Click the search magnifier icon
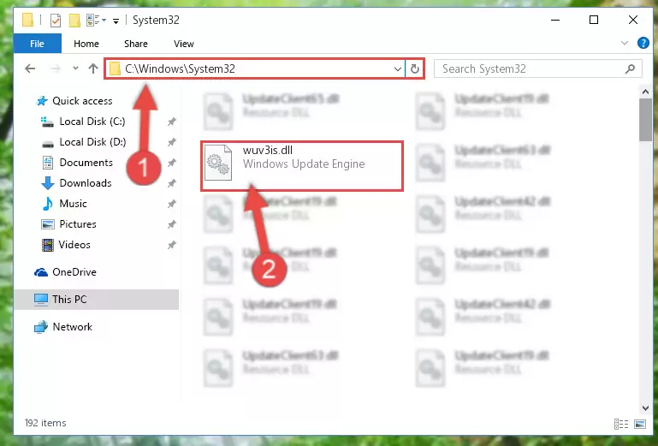Screen dimensions: 658x446 point(630,68)
